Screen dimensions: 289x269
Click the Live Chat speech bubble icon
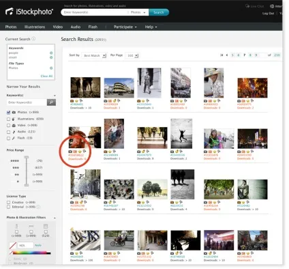pos(247,6)
